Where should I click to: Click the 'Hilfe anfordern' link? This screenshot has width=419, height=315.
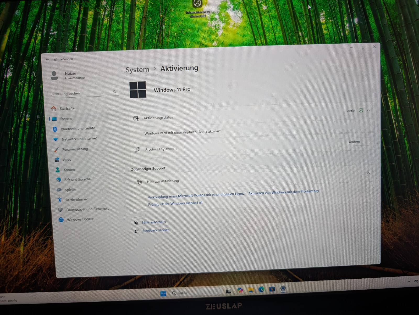point(154,222)
